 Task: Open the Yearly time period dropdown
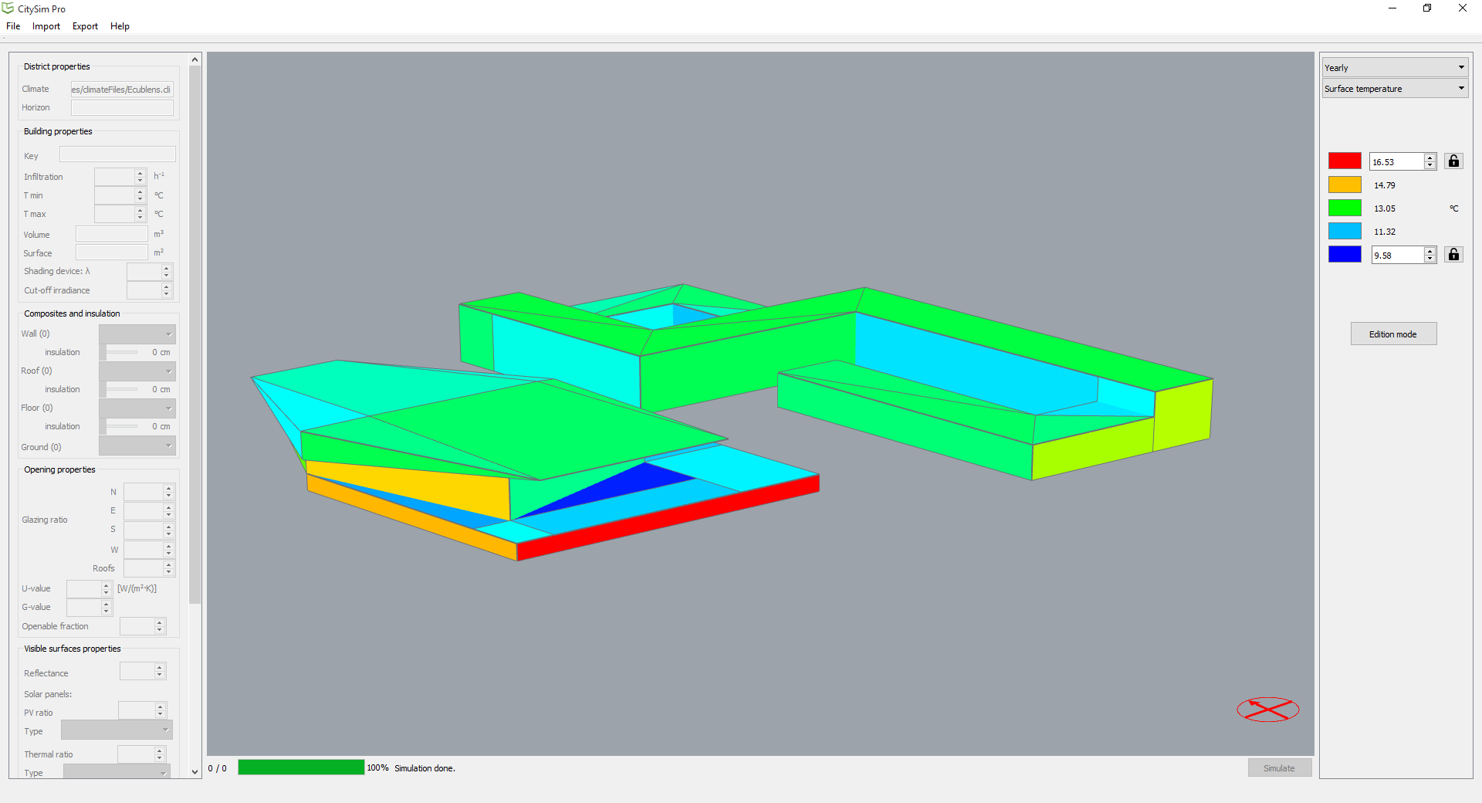tap(1394, 68)
